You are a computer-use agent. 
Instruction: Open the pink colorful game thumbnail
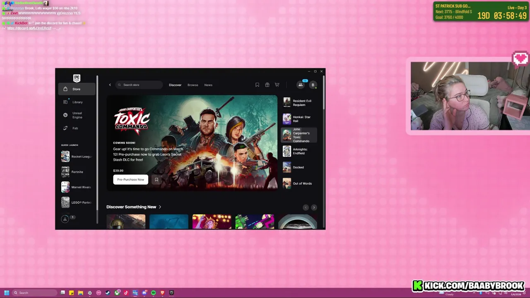point(212,222)
